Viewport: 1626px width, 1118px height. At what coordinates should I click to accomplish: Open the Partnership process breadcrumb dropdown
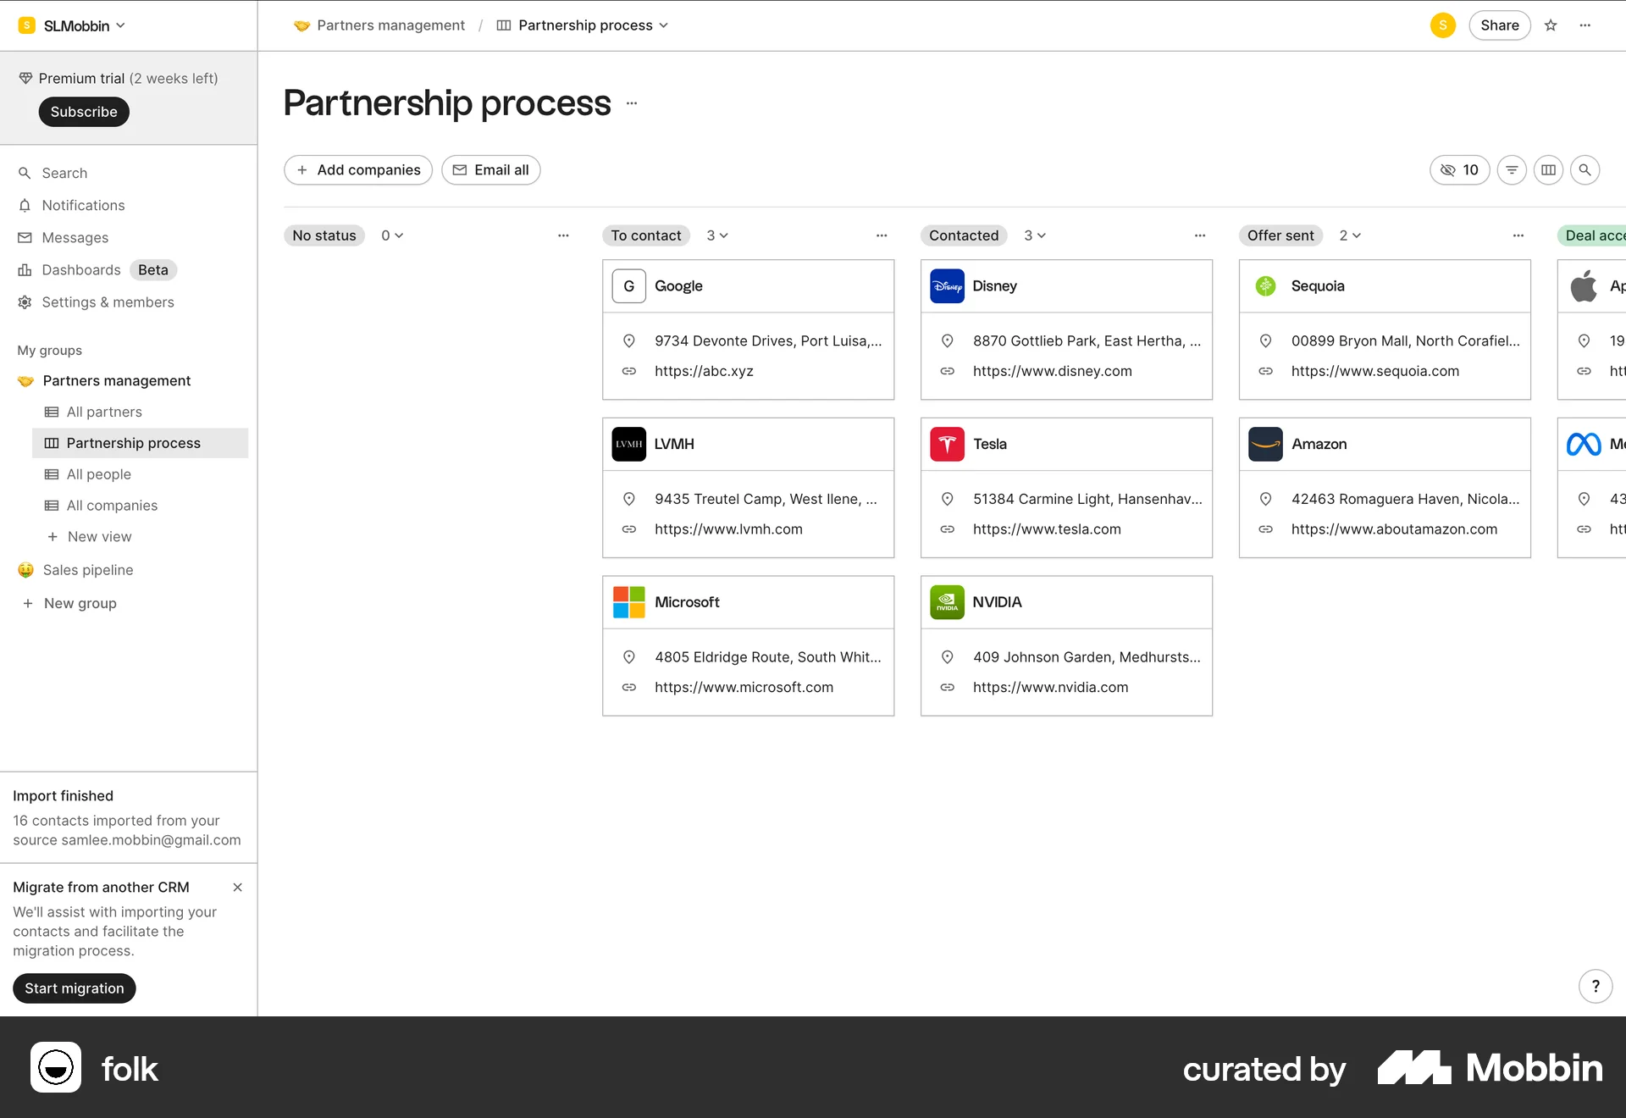[x=584, y=25]
